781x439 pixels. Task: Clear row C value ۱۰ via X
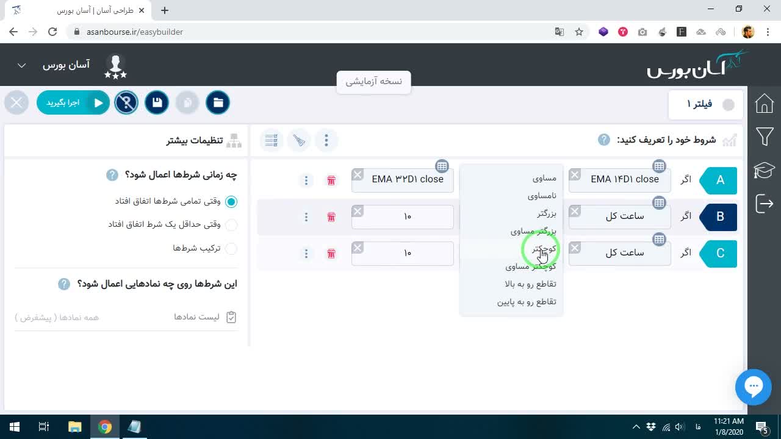coord(358,248)
